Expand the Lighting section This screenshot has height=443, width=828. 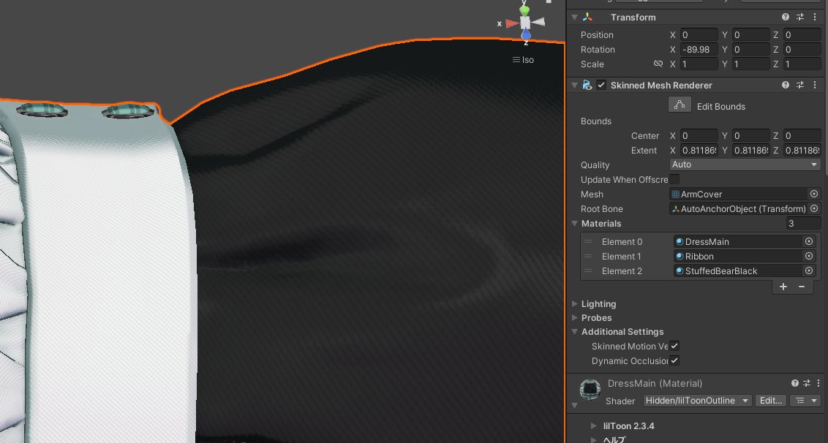click(x=574, y=304)
